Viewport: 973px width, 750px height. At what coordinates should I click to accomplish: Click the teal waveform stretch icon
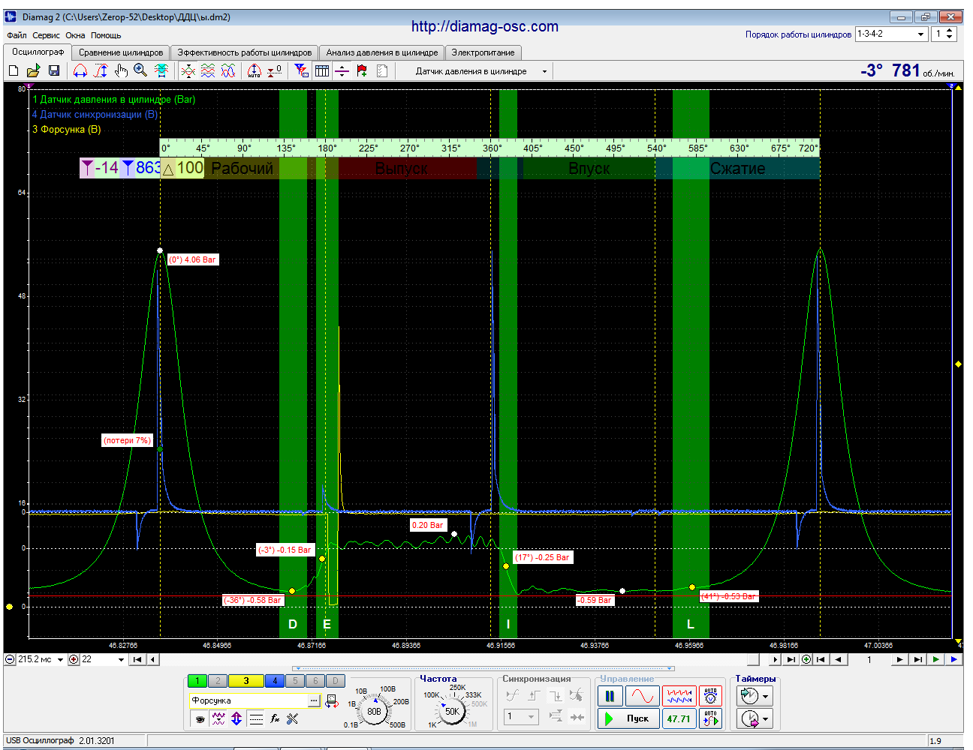click(161, 70)
